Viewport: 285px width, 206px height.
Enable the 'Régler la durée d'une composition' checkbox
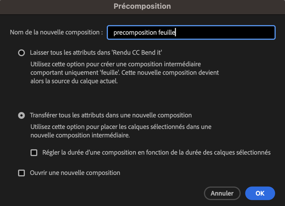click(34, 153)
